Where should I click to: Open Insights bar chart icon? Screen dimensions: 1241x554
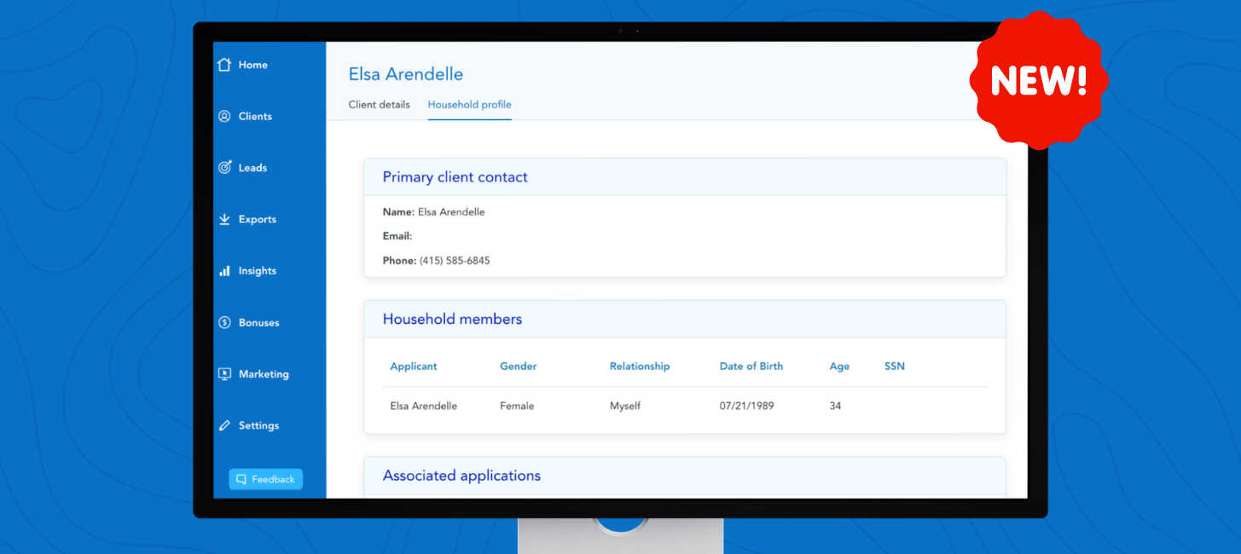[224, 271]
